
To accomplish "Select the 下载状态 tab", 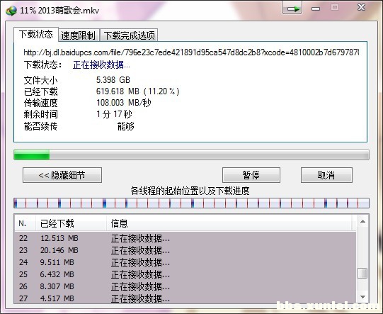I will [x=36, y=35].
